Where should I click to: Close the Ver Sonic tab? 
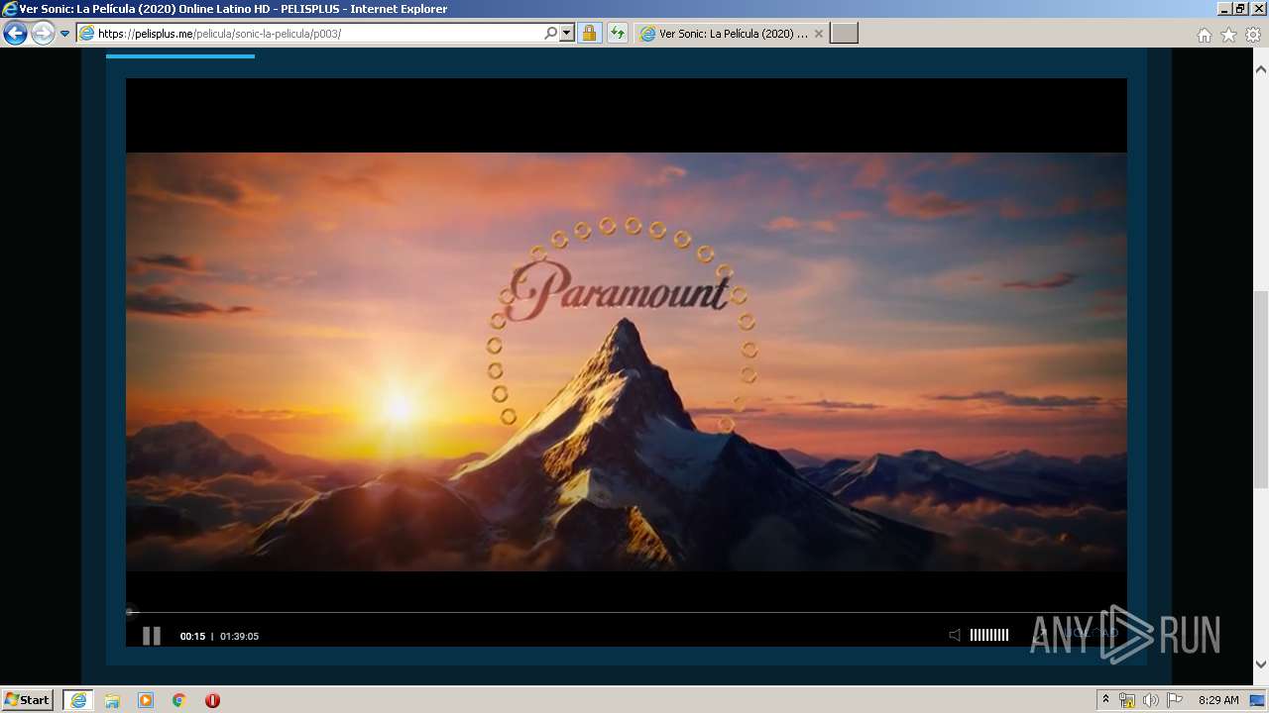[818, 33]
